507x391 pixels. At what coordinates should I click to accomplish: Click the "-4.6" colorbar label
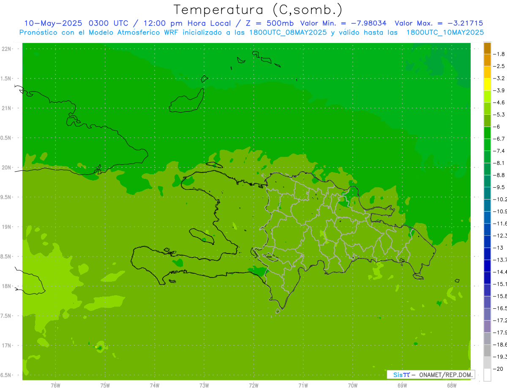500,102
